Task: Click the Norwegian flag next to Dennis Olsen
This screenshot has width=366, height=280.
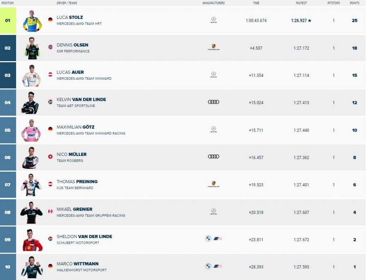Action: click(50, 47)
